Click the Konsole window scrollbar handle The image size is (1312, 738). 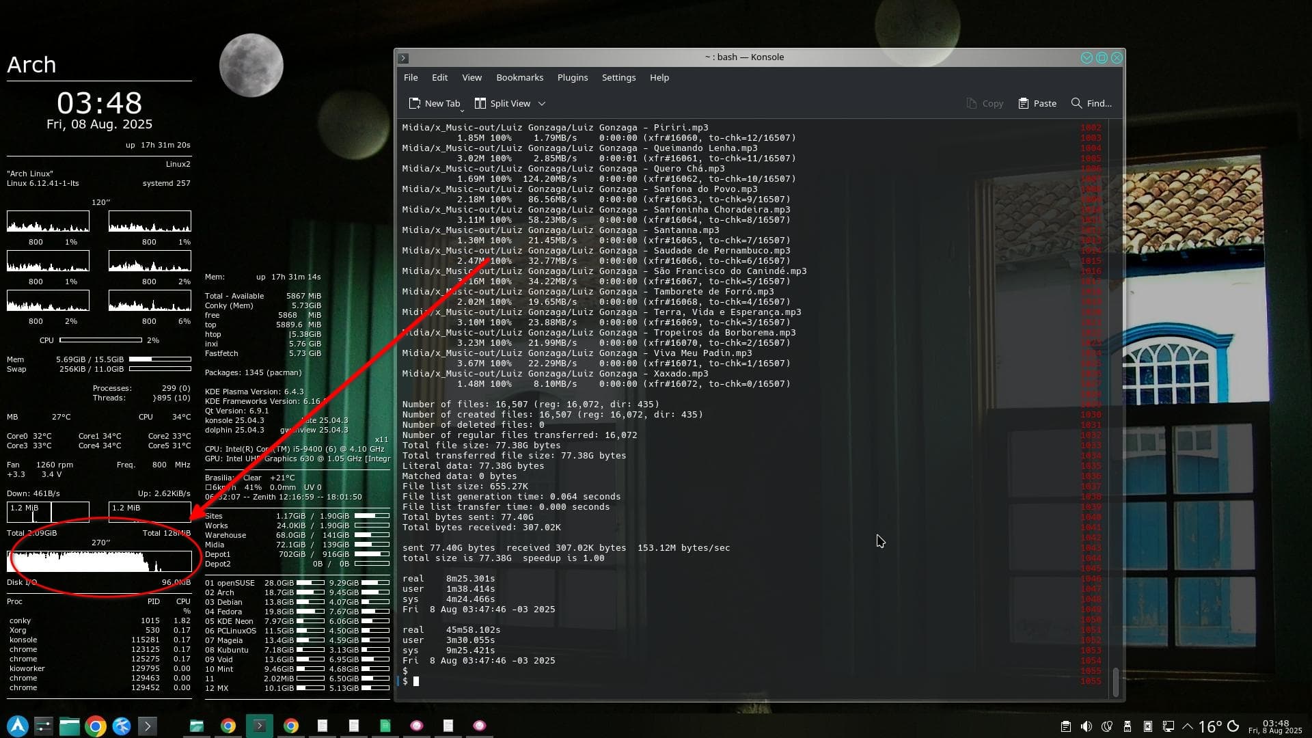(1115, 681)
